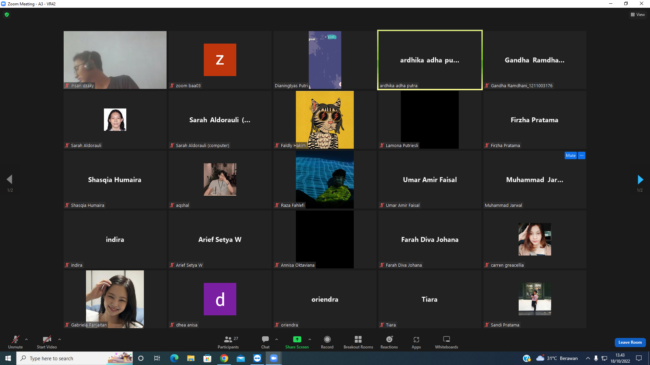
Task: Click the green encryption shield icon
Action: click(x=7, y=15)
